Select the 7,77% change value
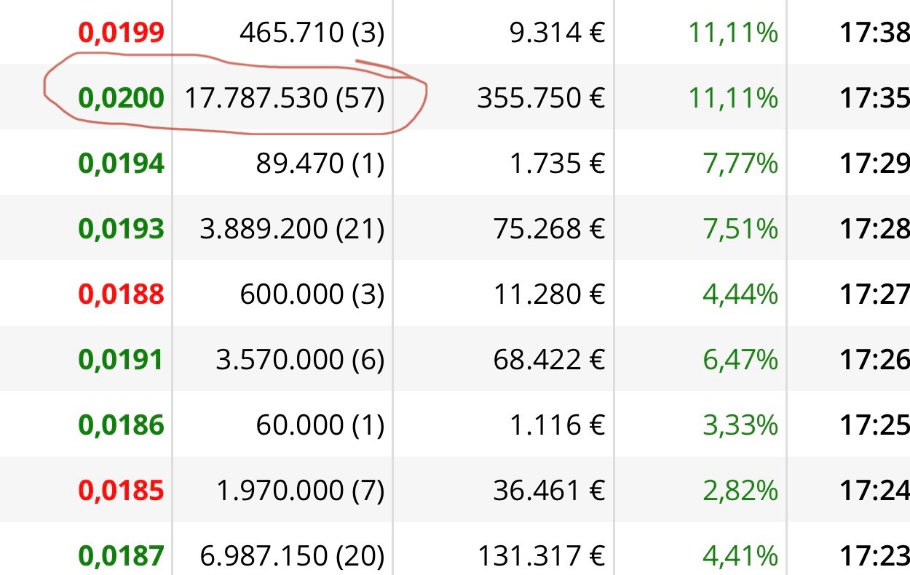 [740, 164]
